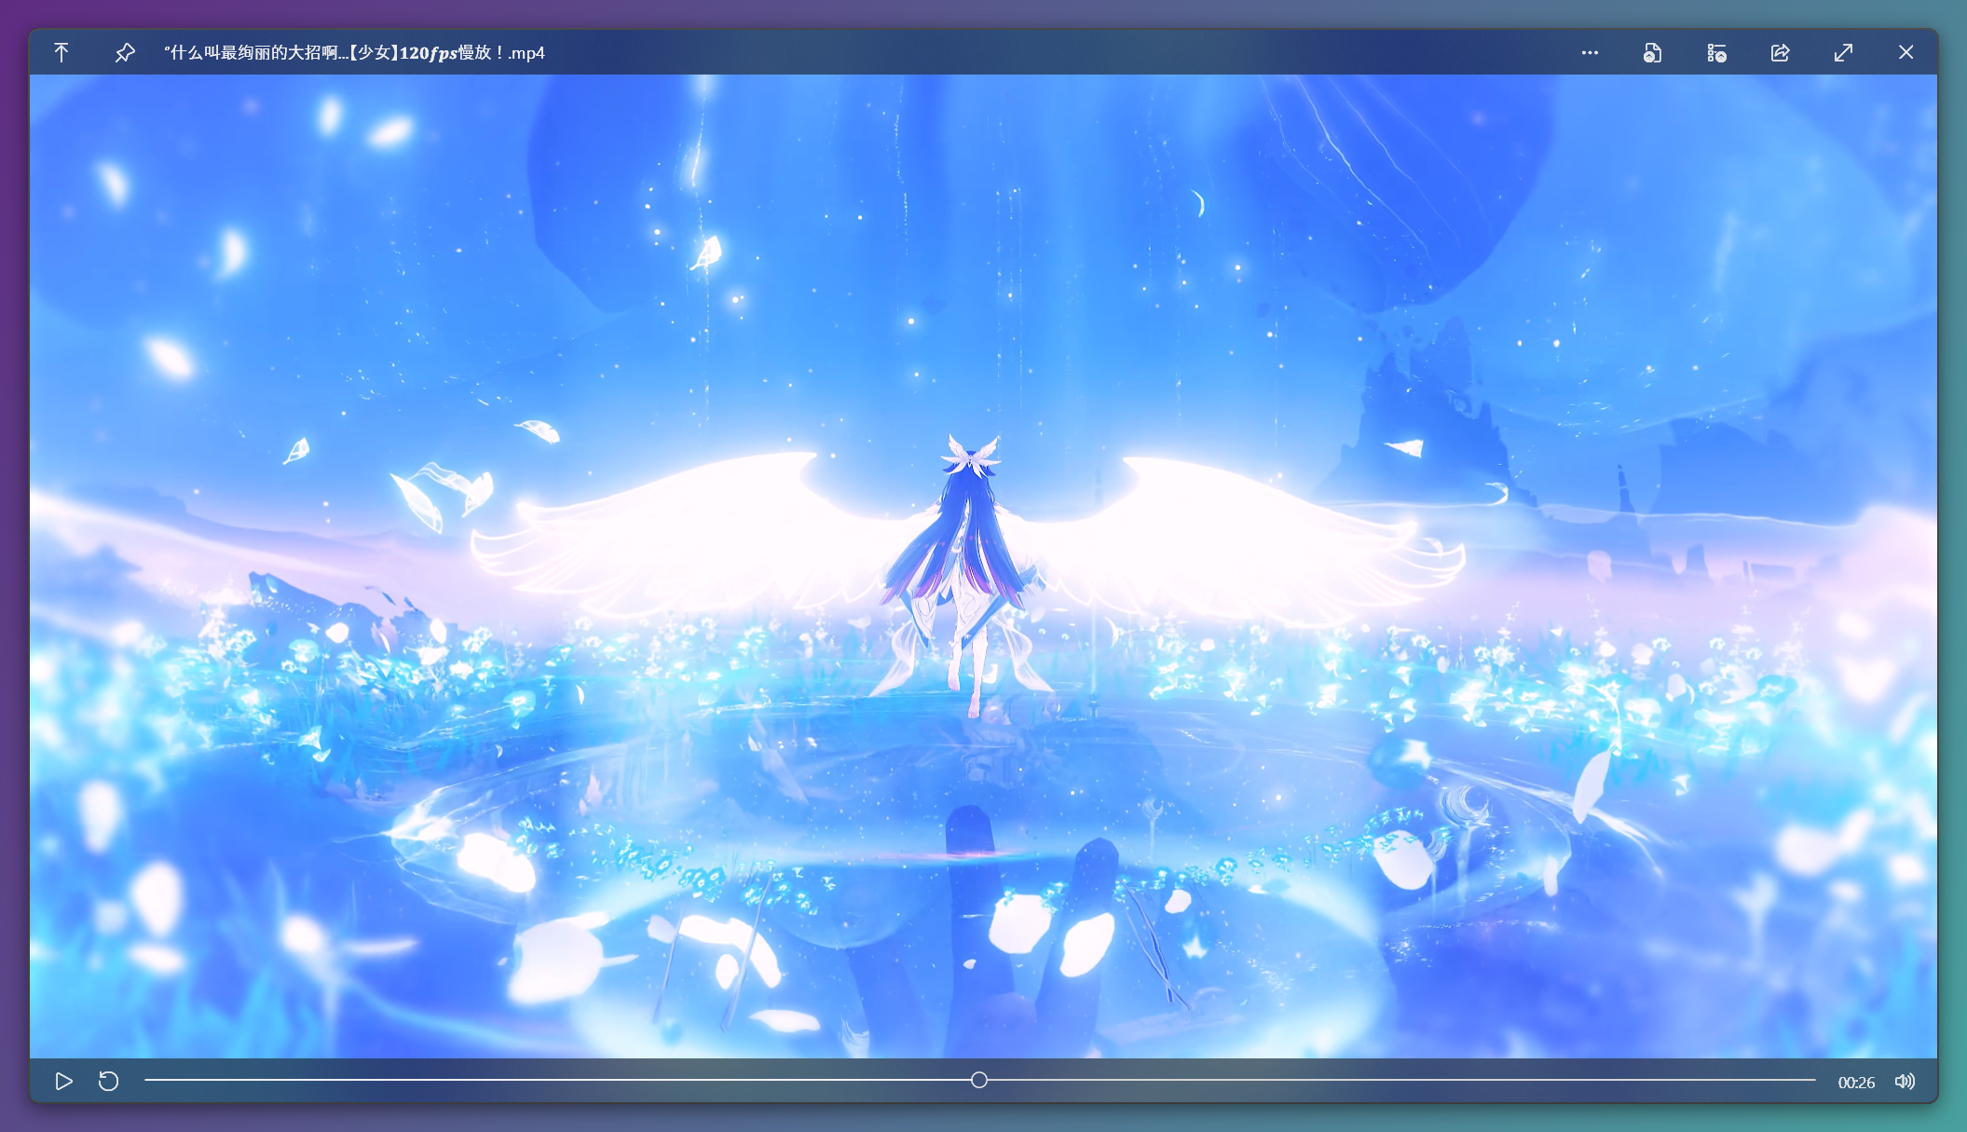1967x1132 pixels.
Task: Click the always-on-top arrow icon
Action: (61, 53)
